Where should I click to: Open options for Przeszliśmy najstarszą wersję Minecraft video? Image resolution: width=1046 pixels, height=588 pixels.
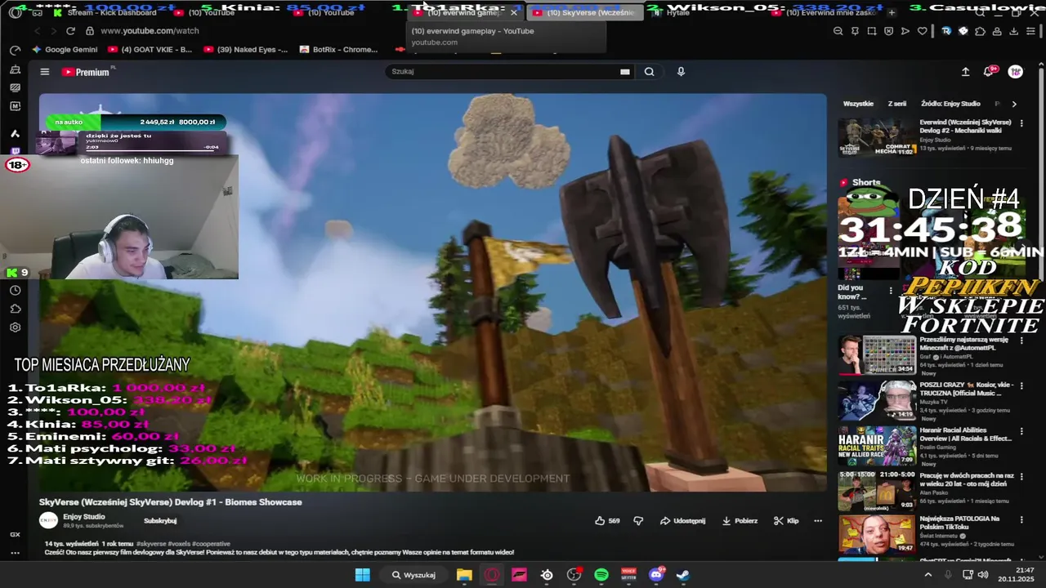pos(1021,341)
